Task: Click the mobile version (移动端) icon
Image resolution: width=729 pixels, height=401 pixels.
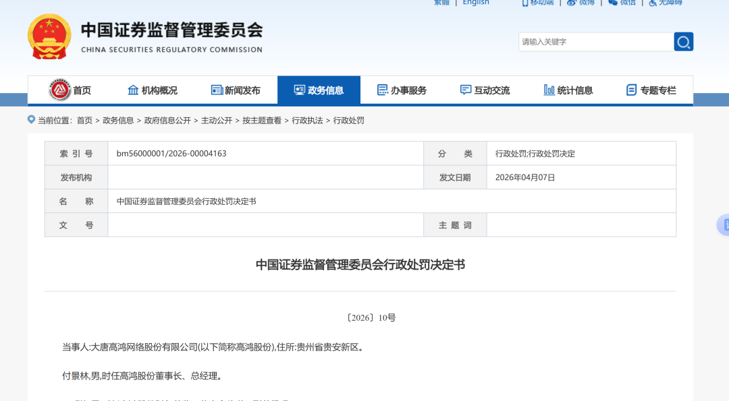Action: 525,3
